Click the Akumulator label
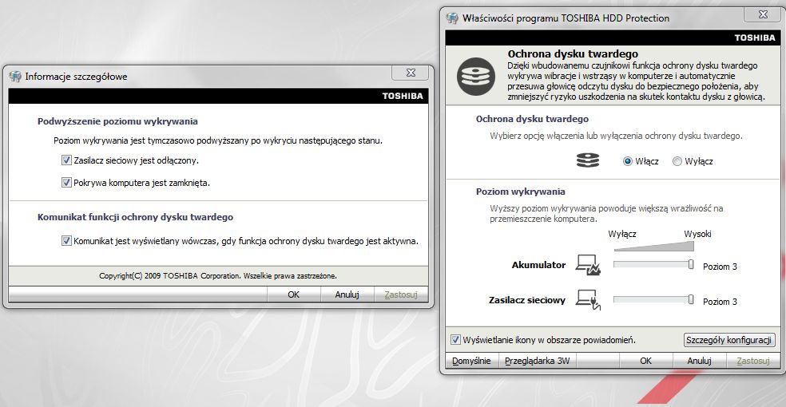This screenshot has height=407, width=786. coord(538,265)
